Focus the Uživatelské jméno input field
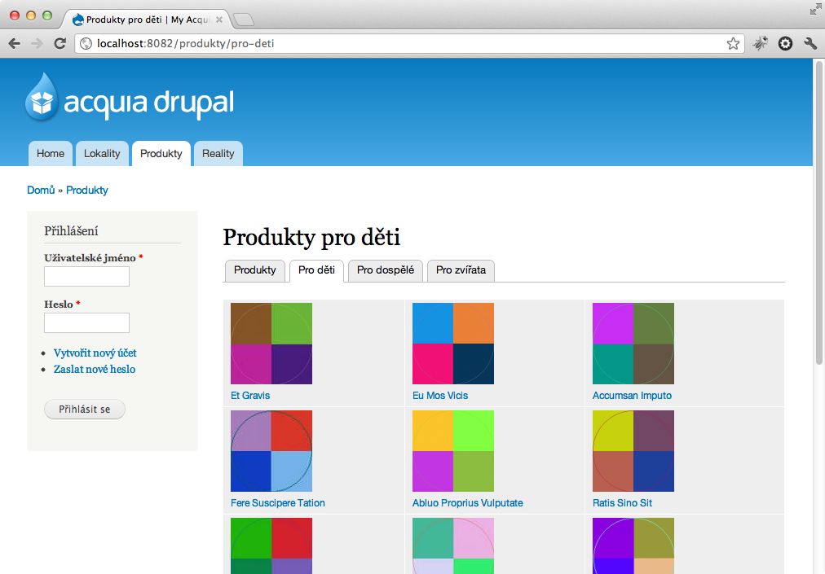Image resolution: width=825 pixels, height=574 pixels. 86,277
